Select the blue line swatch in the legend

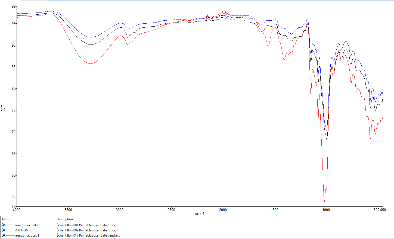10,235
